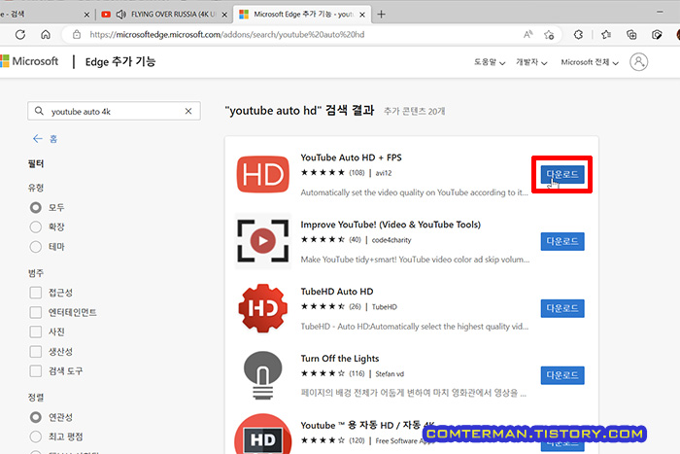Close the Microsoft Edge add-ons tab

coord(362,15)
